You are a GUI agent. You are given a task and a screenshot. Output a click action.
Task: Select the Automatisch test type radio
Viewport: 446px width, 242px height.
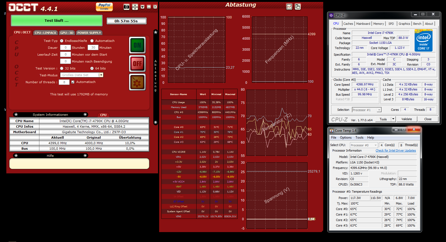(92, 41)
